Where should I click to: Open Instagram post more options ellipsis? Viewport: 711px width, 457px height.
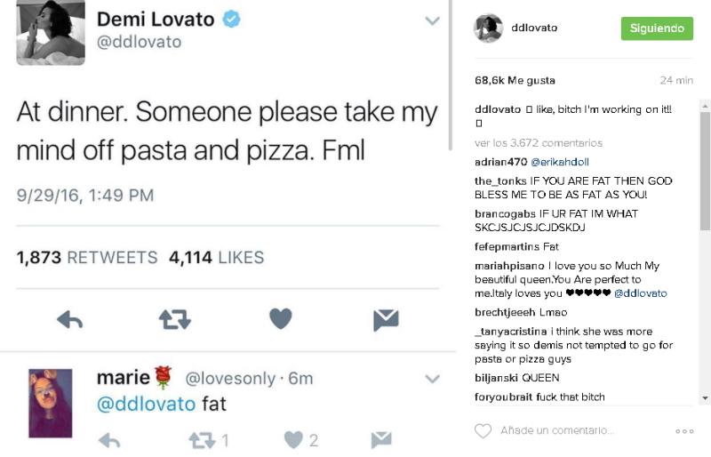tap(684, 431)
